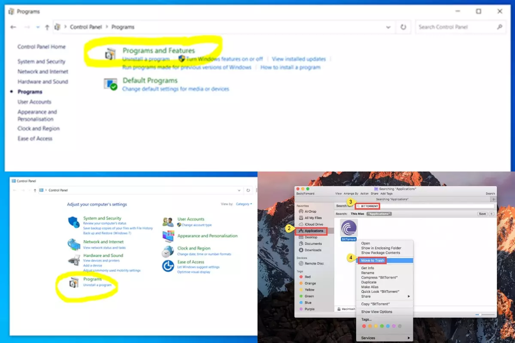This screenshot has width=515, height=343.
Task: Click Save button in Finder search bar
Action: [x=482, y=214]
